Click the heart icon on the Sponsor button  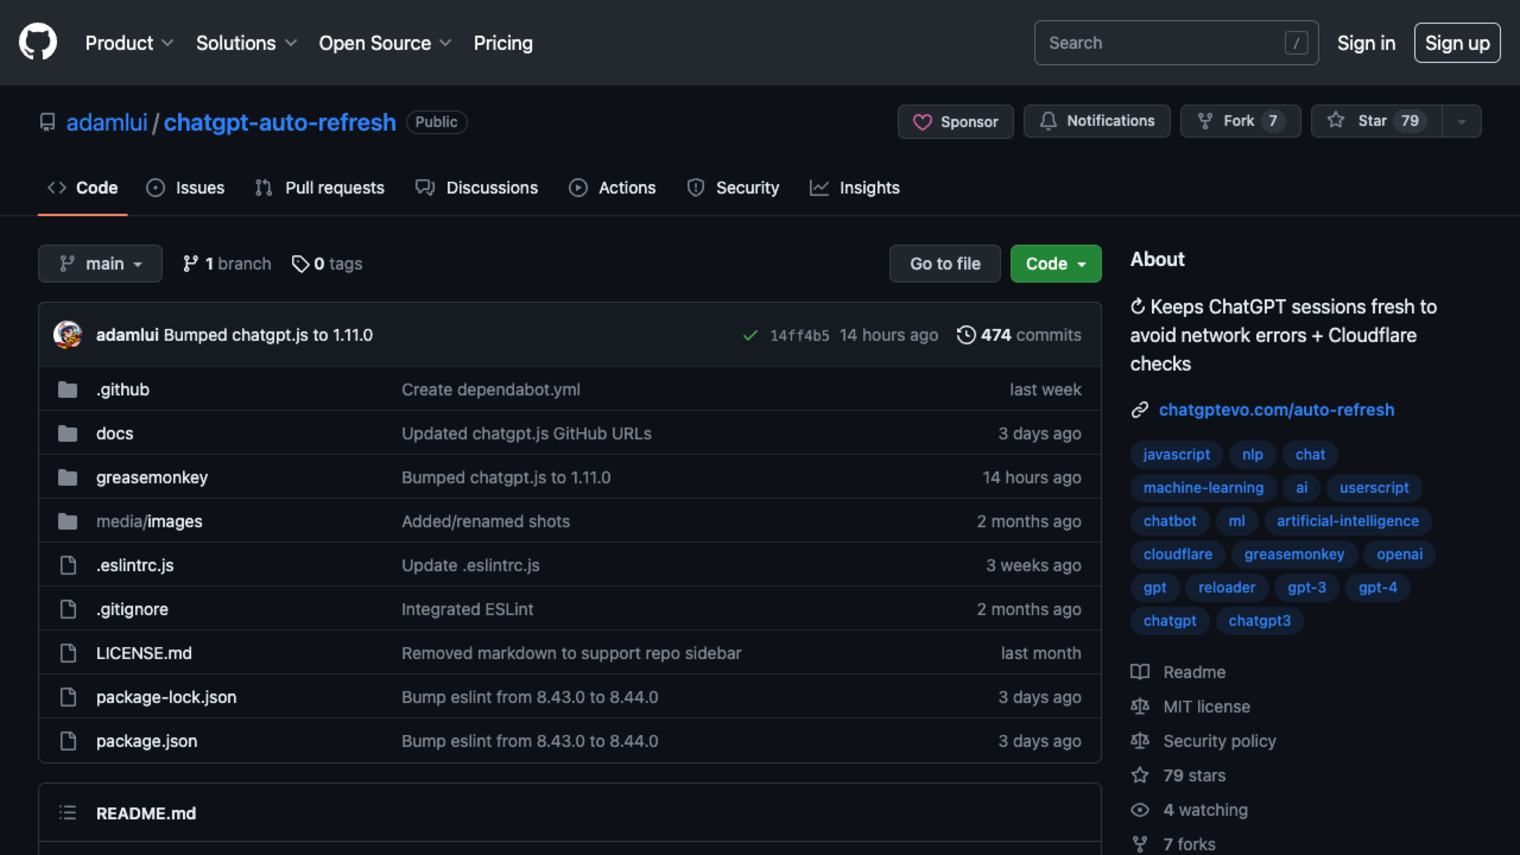922,122
